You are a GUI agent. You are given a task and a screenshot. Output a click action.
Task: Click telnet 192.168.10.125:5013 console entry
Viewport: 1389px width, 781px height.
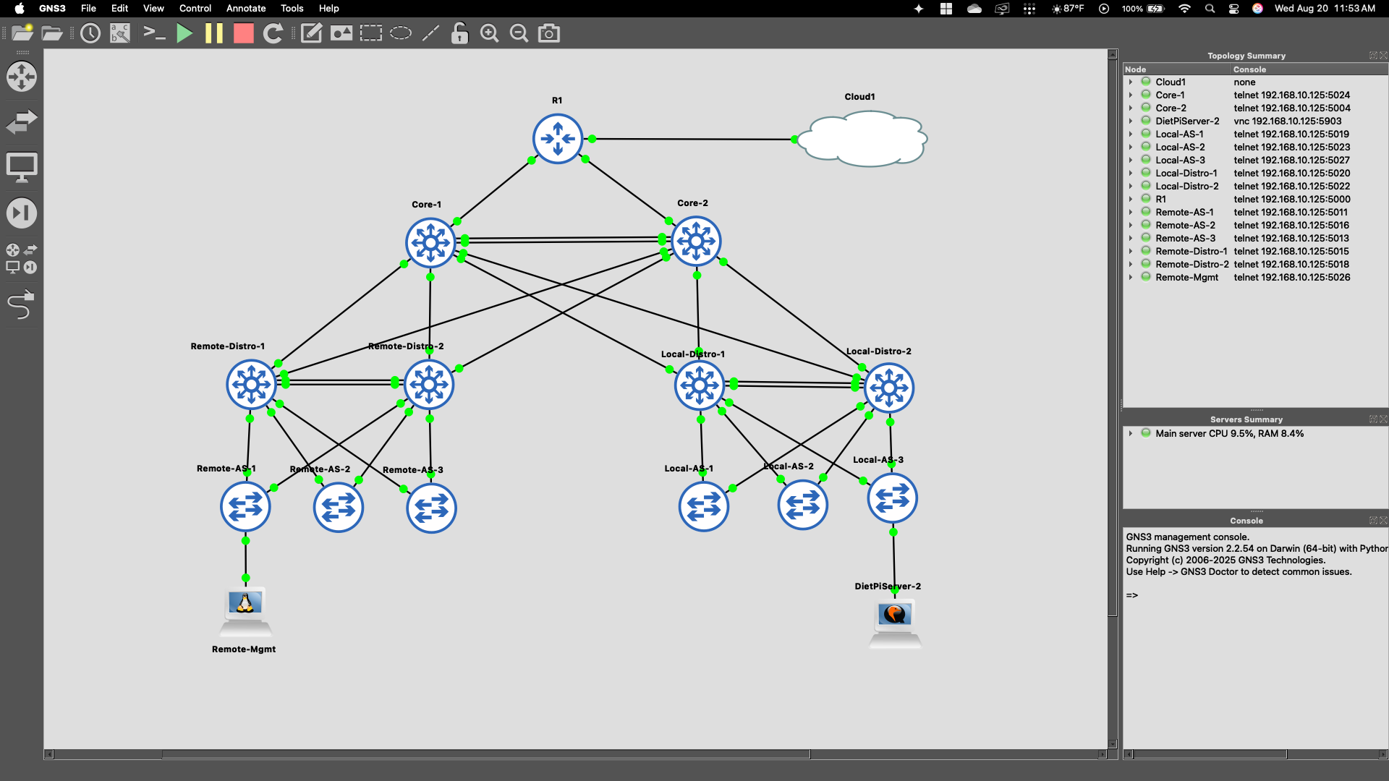[x=1291, y=239]
